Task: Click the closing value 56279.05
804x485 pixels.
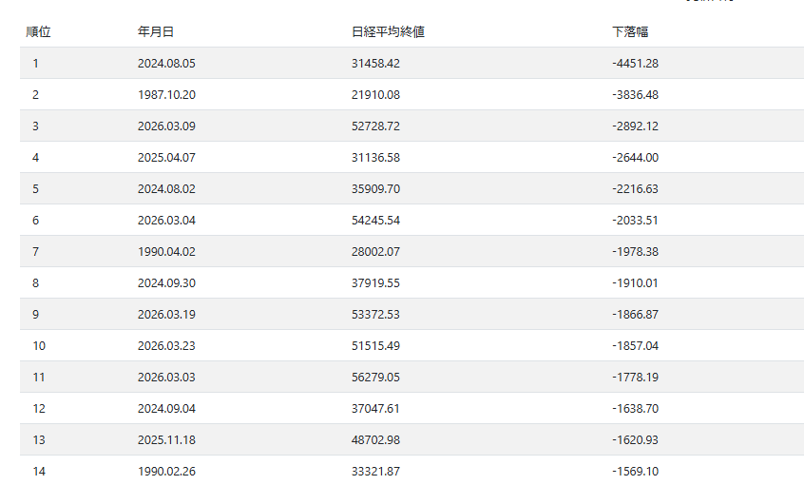Action: [375, 377]
